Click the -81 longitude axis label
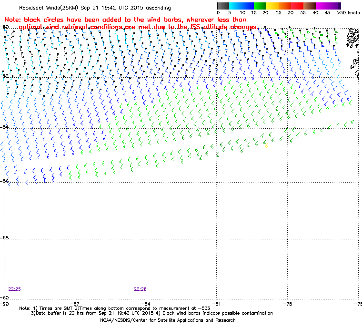This screenshot has height=328, width=362. pyautogui.click(x=216, y=304)
